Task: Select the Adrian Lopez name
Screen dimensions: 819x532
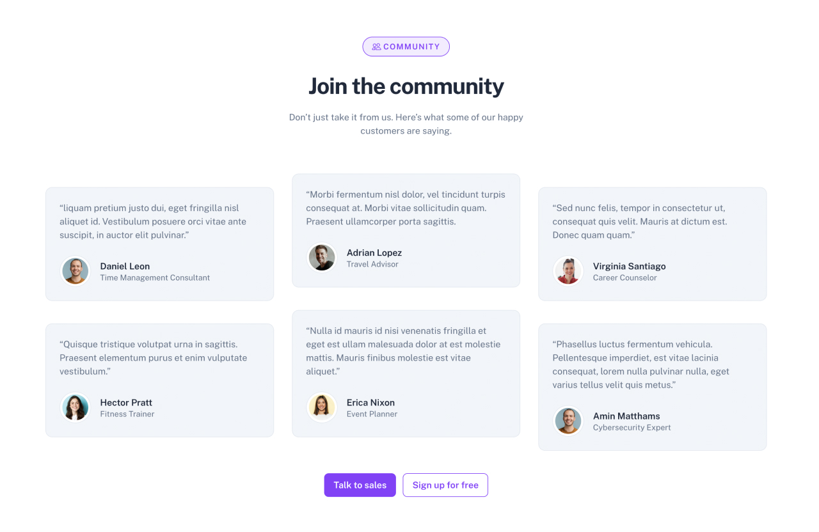Action: pyautogui.click(x=374, y=253)
